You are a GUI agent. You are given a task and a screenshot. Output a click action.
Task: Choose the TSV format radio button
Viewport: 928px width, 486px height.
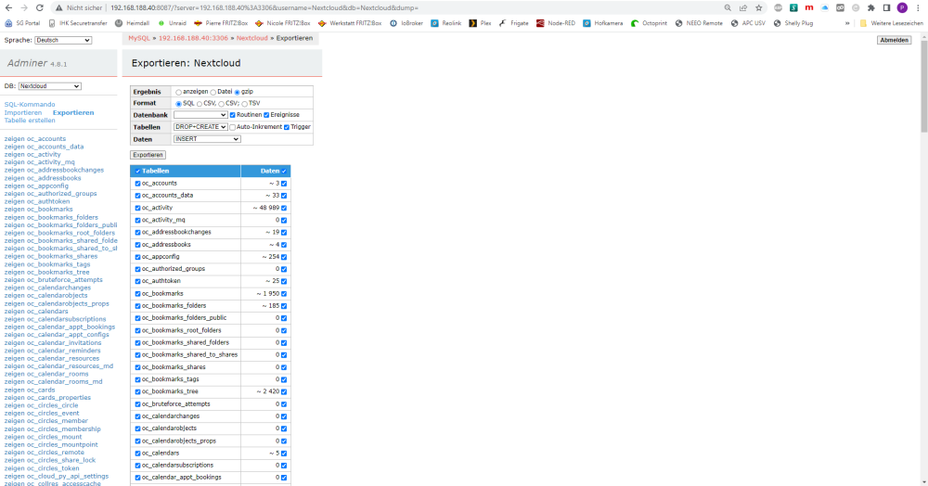(244, 104)
